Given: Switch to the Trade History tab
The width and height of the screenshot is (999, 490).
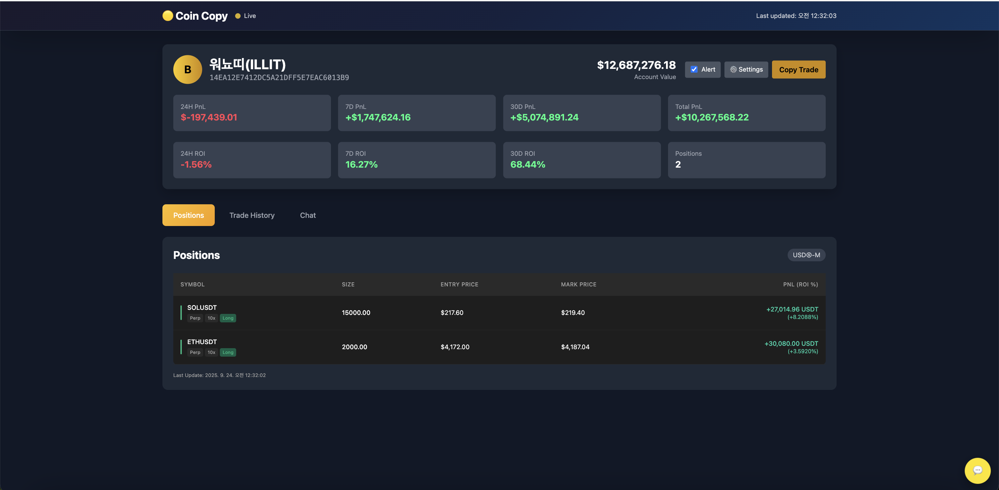Looking at the screenshot, I should [252, 215].
